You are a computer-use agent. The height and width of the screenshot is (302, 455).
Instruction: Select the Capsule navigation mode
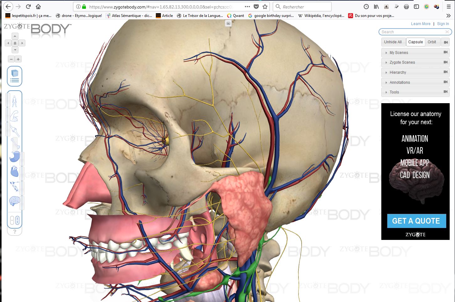click(x=415, y=42)
